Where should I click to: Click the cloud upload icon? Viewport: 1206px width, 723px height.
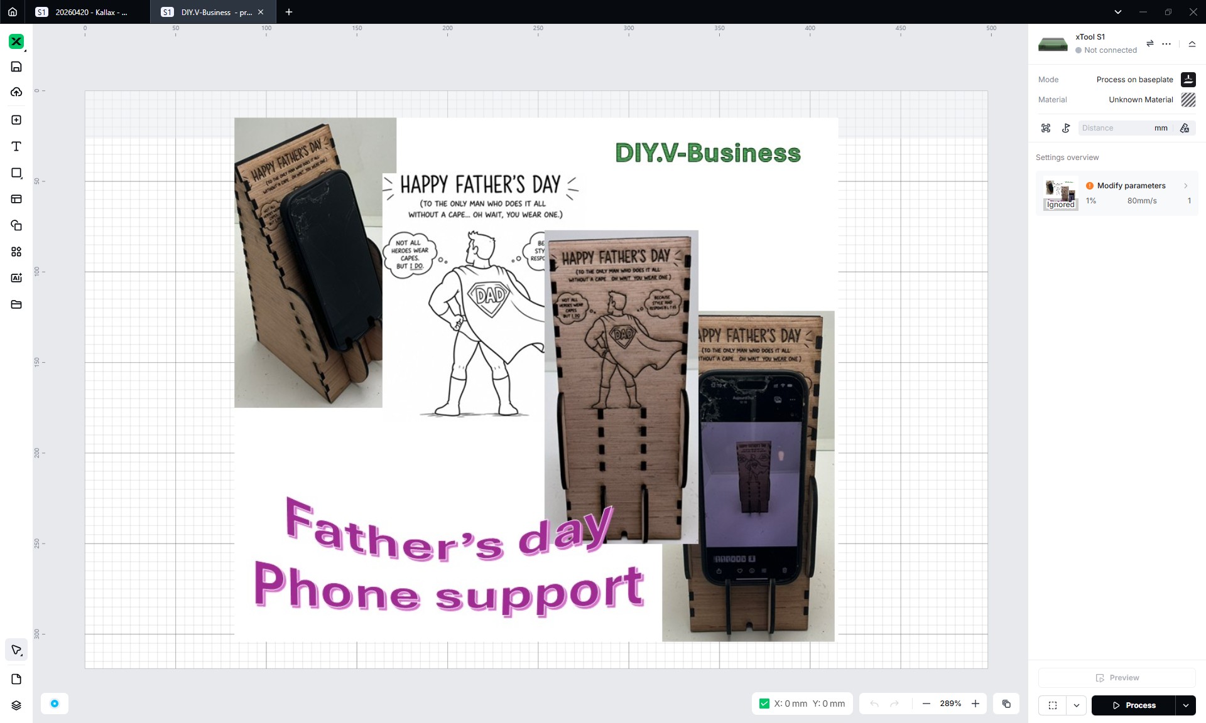pos(16,92)
